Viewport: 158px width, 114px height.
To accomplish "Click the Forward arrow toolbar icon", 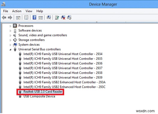I will pyautogui.click(x=10, y=18).
